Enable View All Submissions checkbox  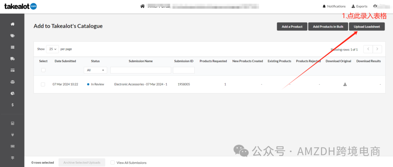pyautogui.click(x=112, y=163)
